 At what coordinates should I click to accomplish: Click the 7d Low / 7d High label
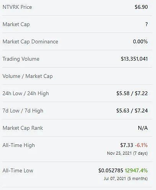(x=23, y=111)
